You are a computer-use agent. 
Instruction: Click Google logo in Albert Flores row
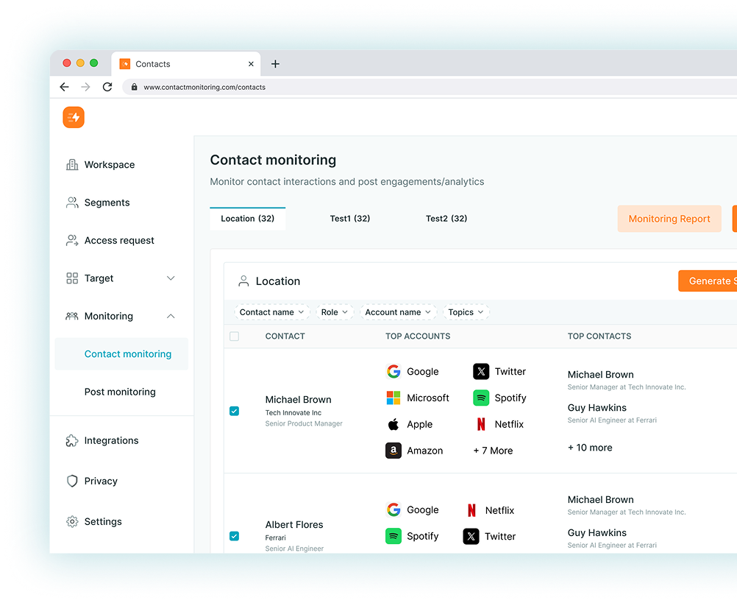coord(394,510)
